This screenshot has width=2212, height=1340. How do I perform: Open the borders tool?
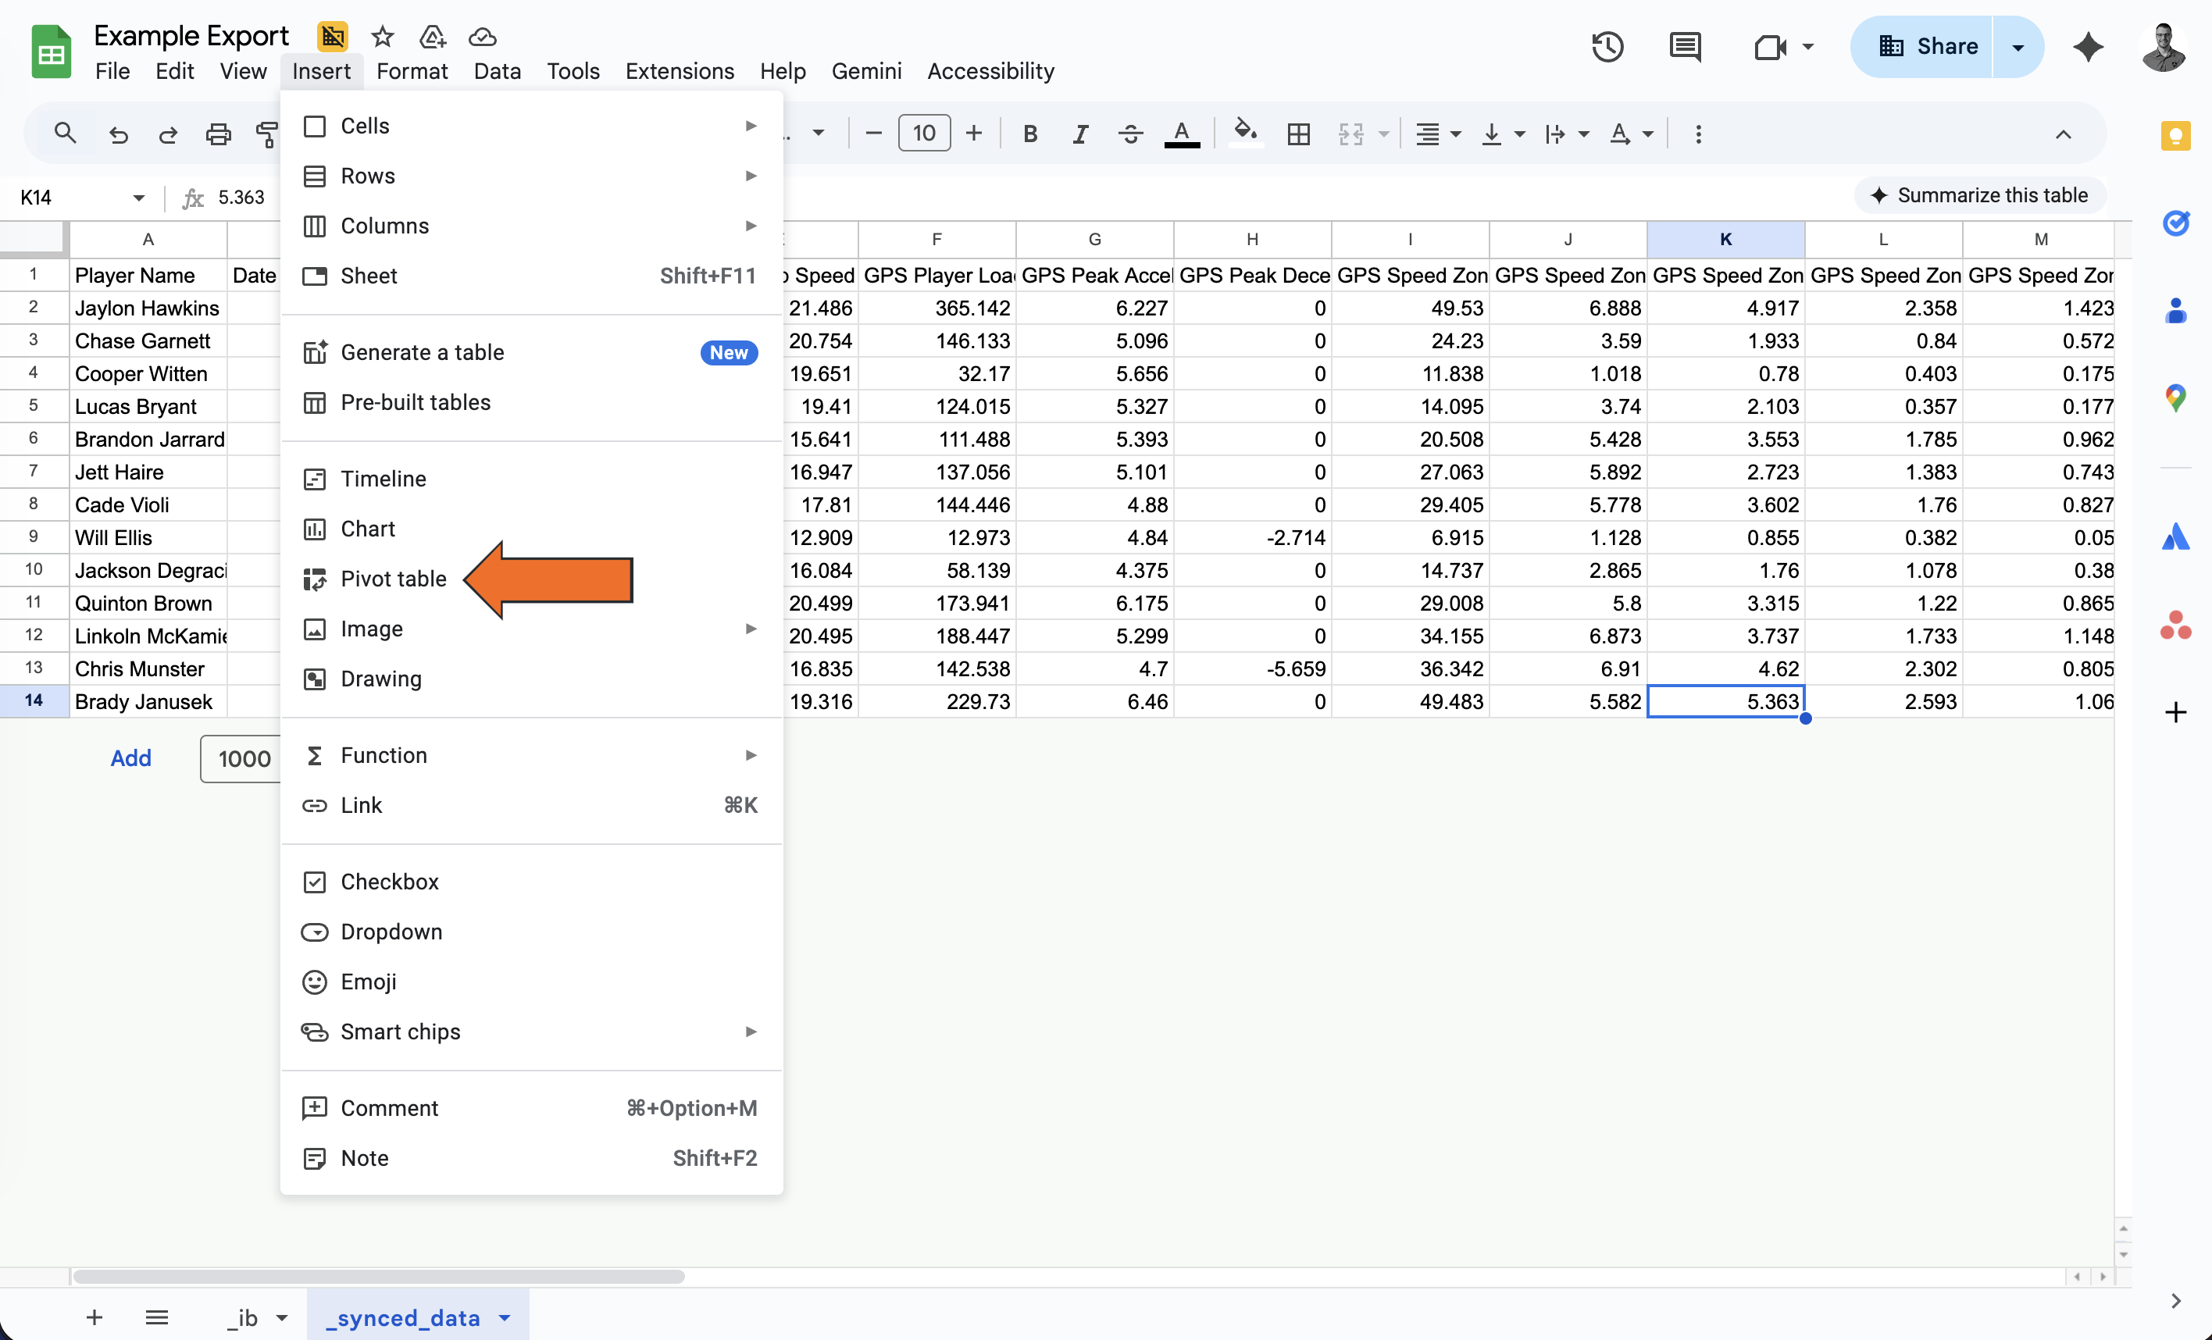pos(1298,134)
